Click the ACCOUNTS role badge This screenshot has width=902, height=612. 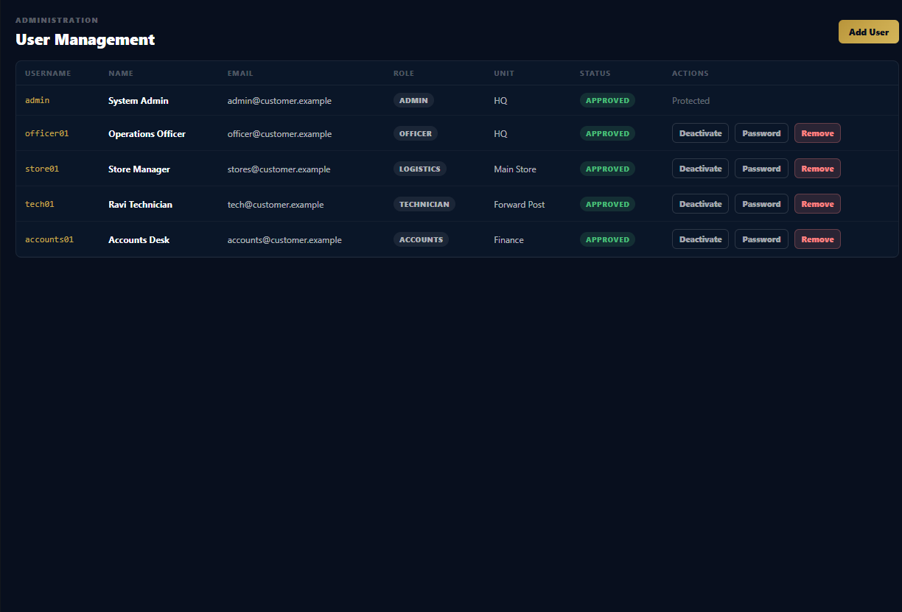(421, 239)
